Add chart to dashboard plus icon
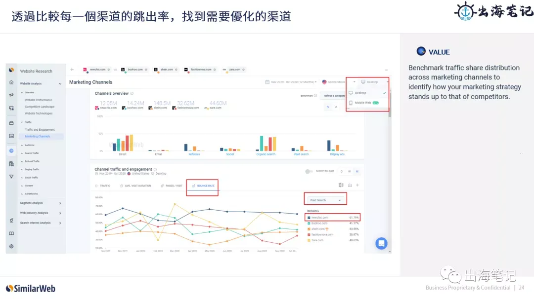 tap(357, 185)
